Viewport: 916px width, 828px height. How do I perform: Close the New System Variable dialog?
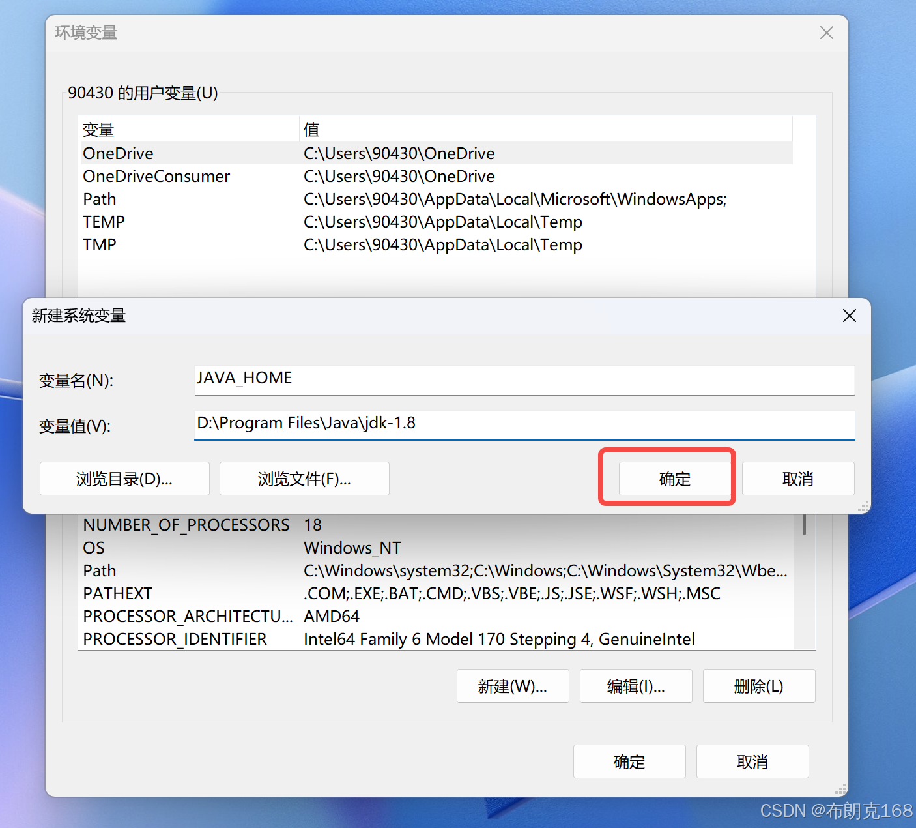[849, 316]
